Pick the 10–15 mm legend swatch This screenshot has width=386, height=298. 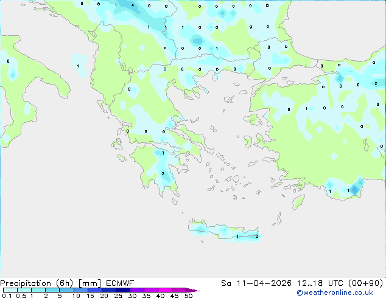(x=80, y=290)
